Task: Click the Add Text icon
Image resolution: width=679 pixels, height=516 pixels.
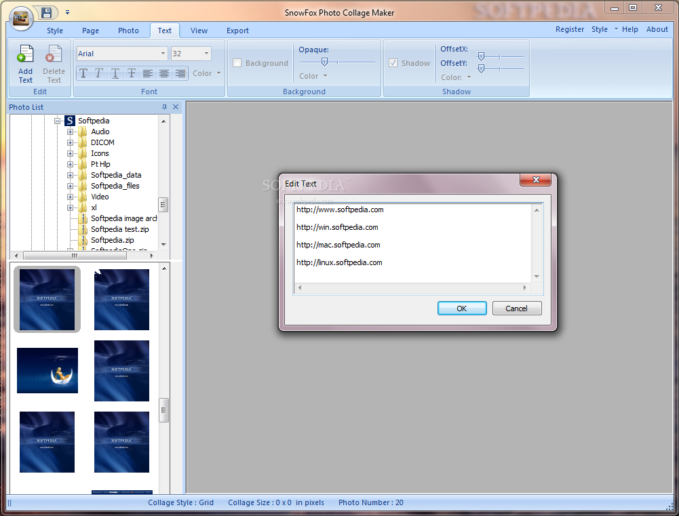Action: click(x=25, y=64)
